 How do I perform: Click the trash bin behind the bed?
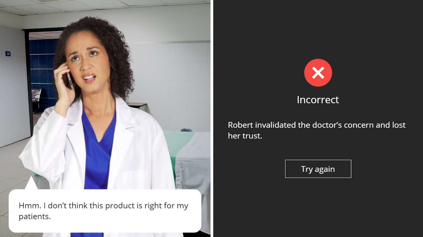[188, 130]
